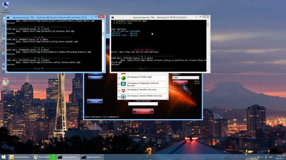Viewport: 286px width, 160px height.
Task: Tick the DrWeb Light checkbox
Action: [119, 78]
